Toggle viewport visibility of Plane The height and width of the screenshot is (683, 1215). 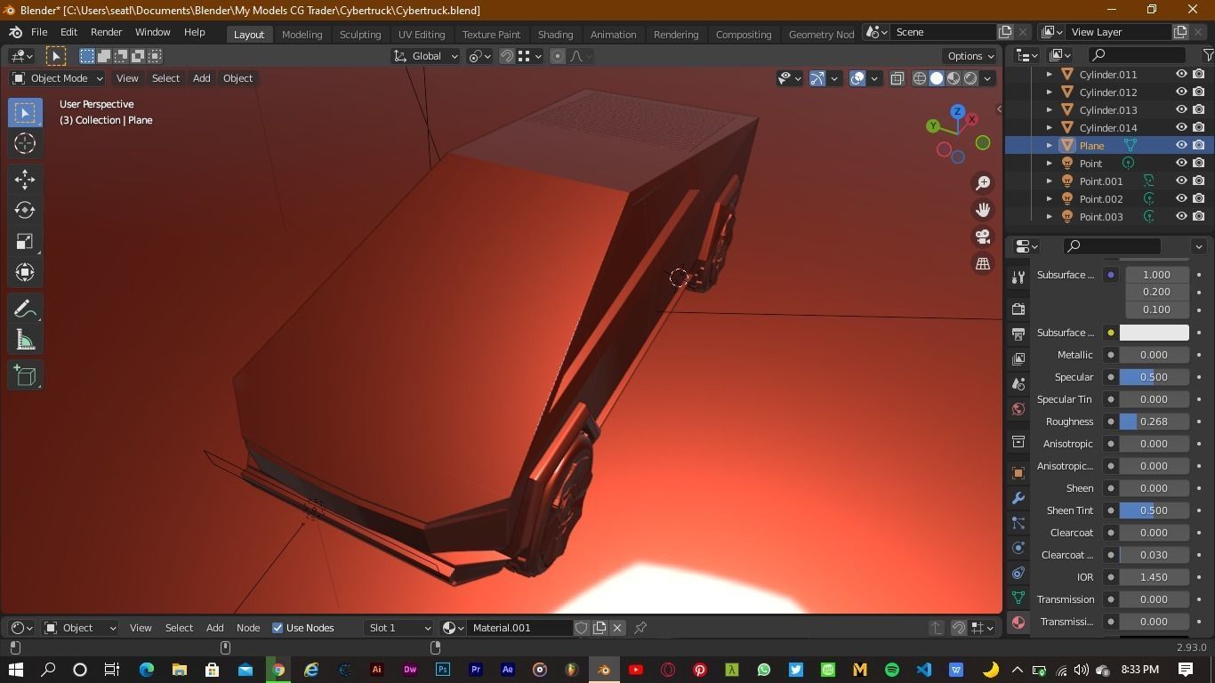coord(1181,146)
